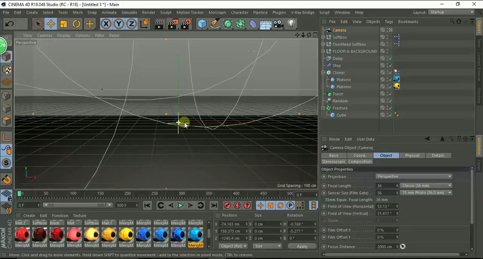Activate the Rotate tool
The width and height of the screenshot is (483, 259).
click(x=77, y=24)
